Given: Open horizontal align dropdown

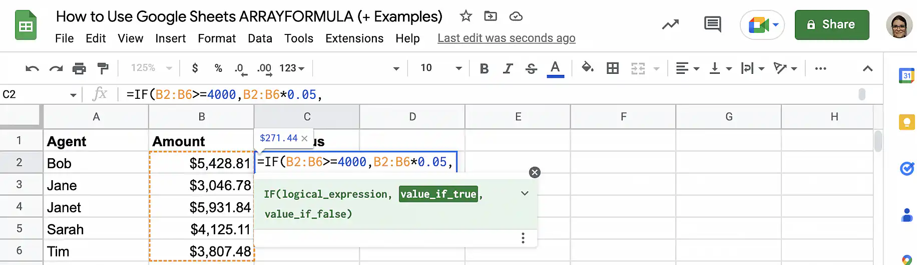Looking at the screenshot, I should click(x=687, y=68).
